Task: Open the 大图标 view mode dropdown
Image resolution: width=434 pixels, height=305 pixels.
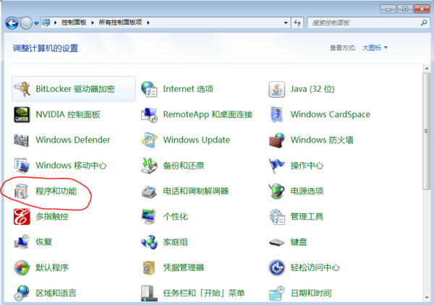Action: point(375,48)
